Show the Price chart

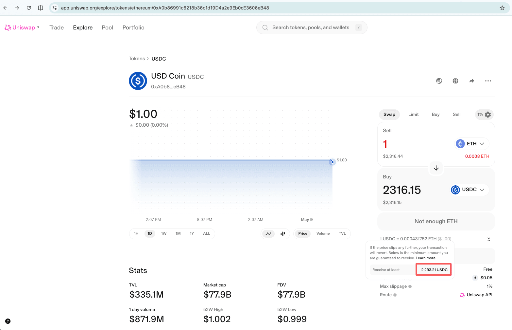click(303, 233)
